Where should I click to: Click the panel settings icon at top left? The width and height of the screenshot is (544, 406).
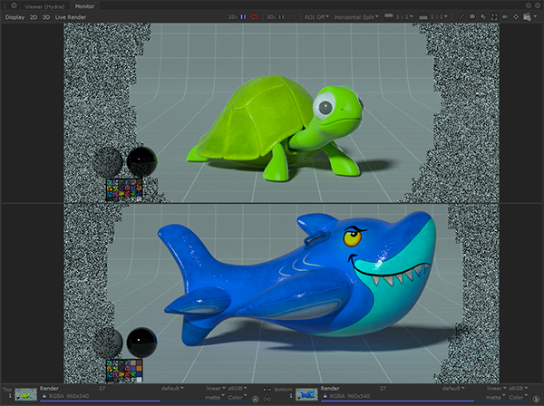pos(15,5)
